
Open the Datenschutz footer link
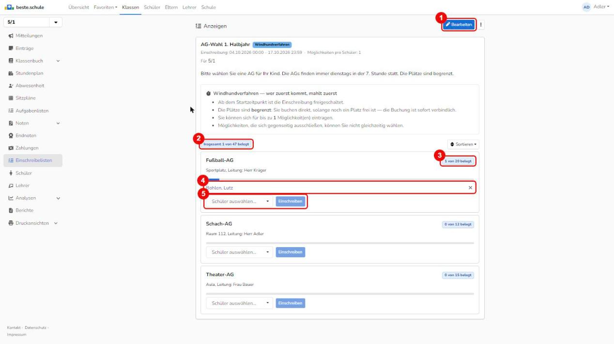point(35,328)
